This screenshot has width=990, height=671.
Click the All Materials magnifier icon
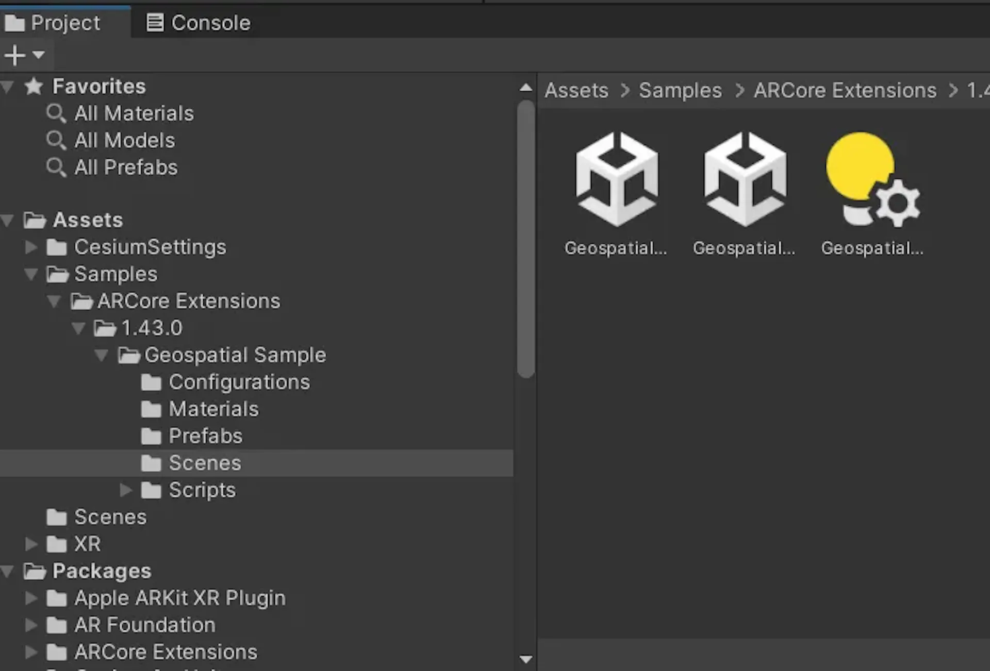tap(56, 113)
